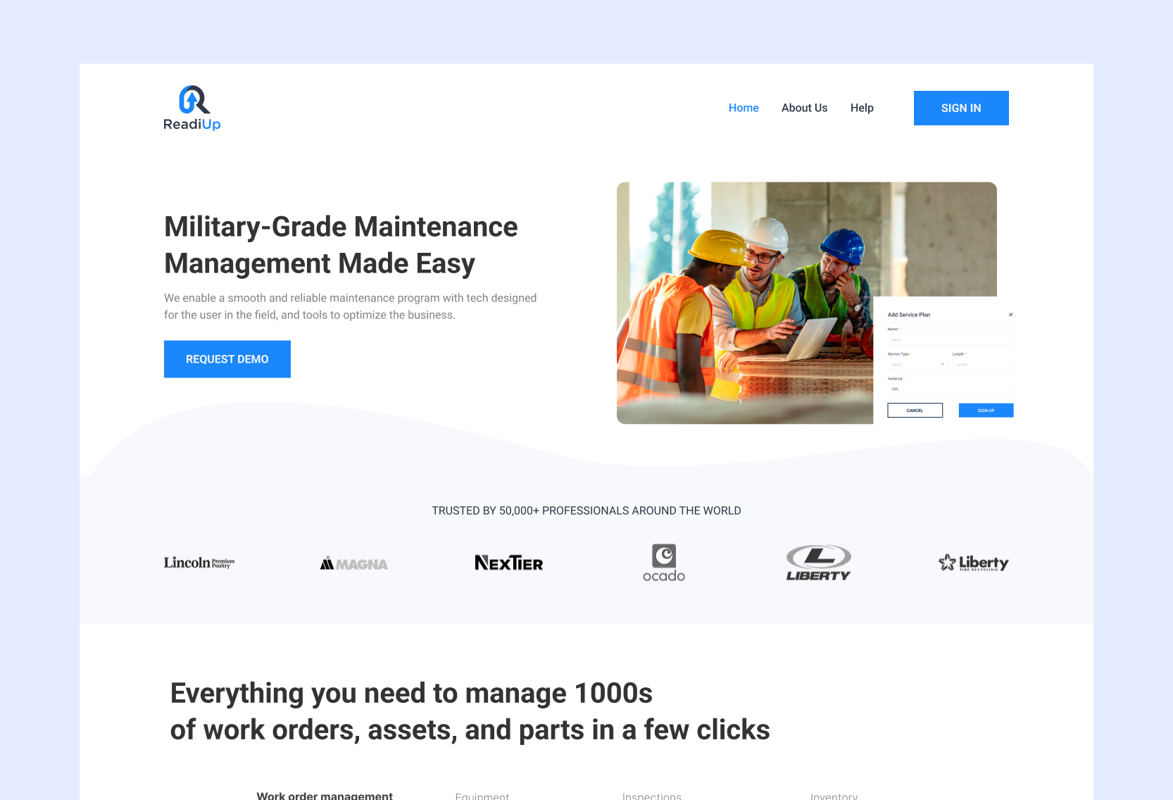Open the Home nav link

click(744, 108)
